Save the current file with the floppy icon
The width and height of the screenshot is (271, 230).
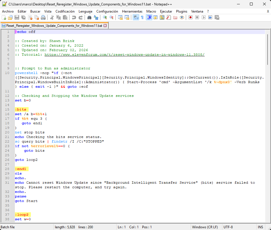17,17
